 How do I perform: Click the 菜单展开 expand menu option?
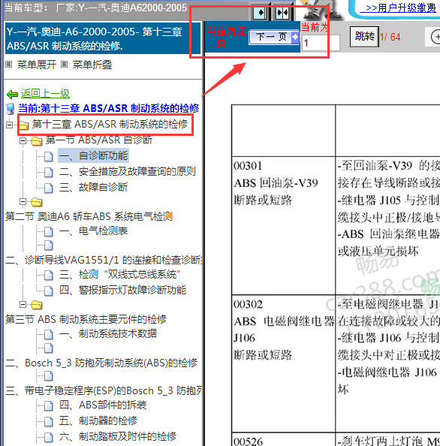(x=37, y=65)
